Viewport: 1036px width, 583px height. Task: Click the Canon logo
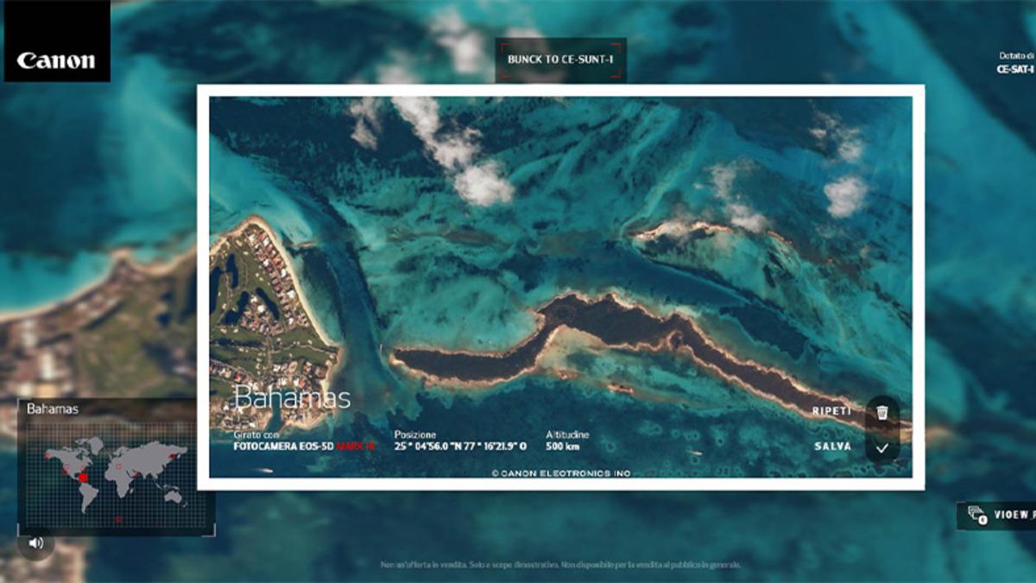[56, 60]
